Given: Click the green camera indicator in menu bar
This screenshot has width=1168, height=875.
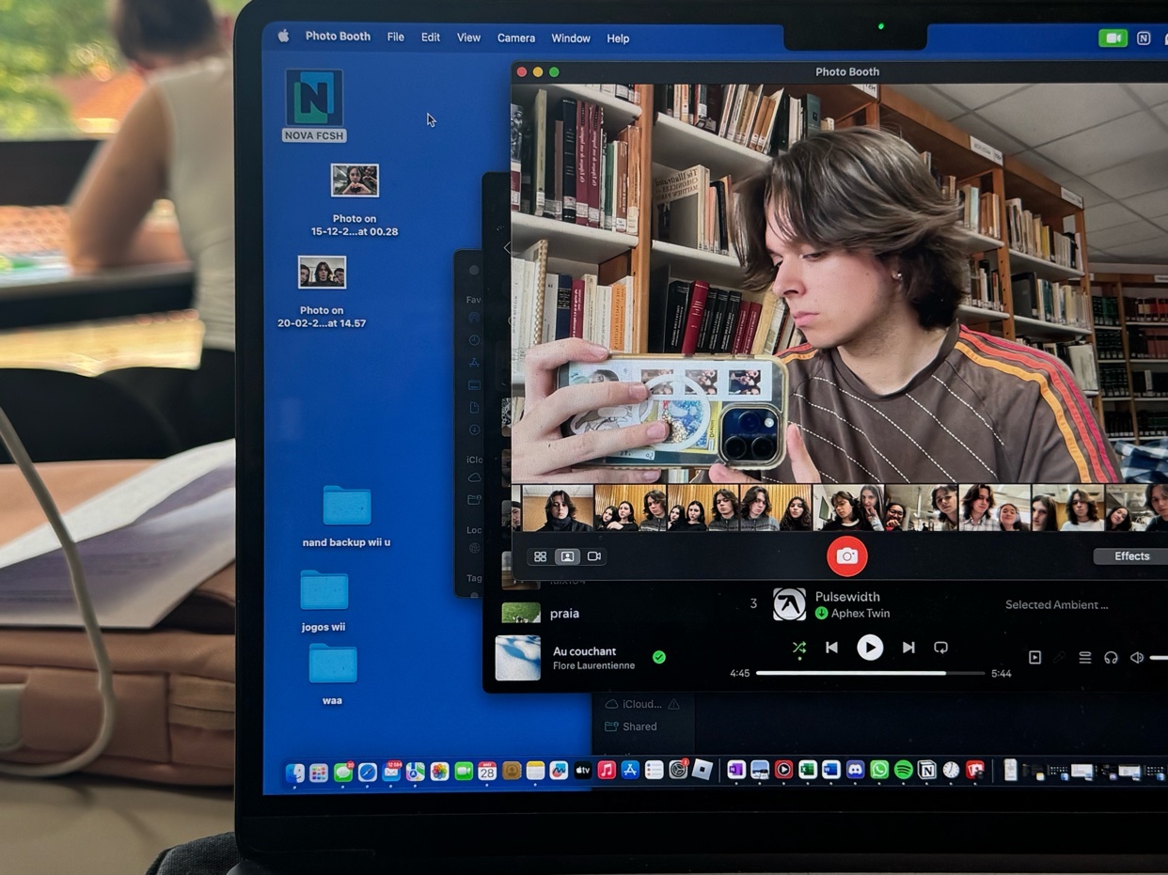Looking at the screenshot, I should click(1113, 39).
